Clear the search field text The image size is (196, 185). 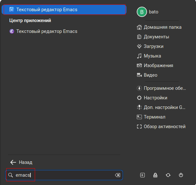118,175
